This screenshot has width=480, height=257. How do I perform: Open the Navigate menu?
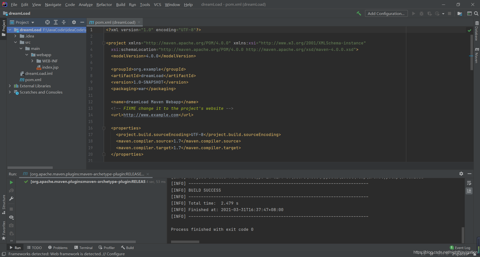(53, 4)
